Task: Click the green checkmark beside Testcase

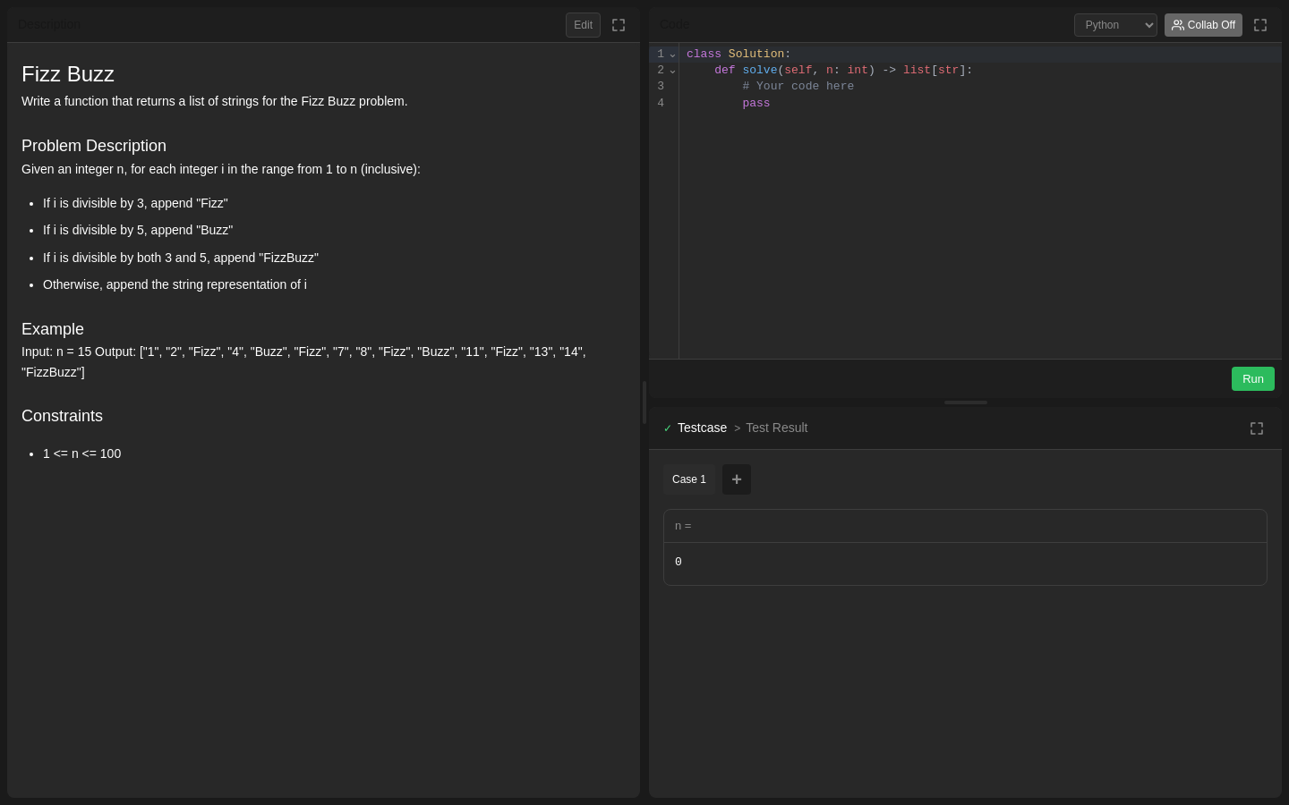Action: click(668, 428)
